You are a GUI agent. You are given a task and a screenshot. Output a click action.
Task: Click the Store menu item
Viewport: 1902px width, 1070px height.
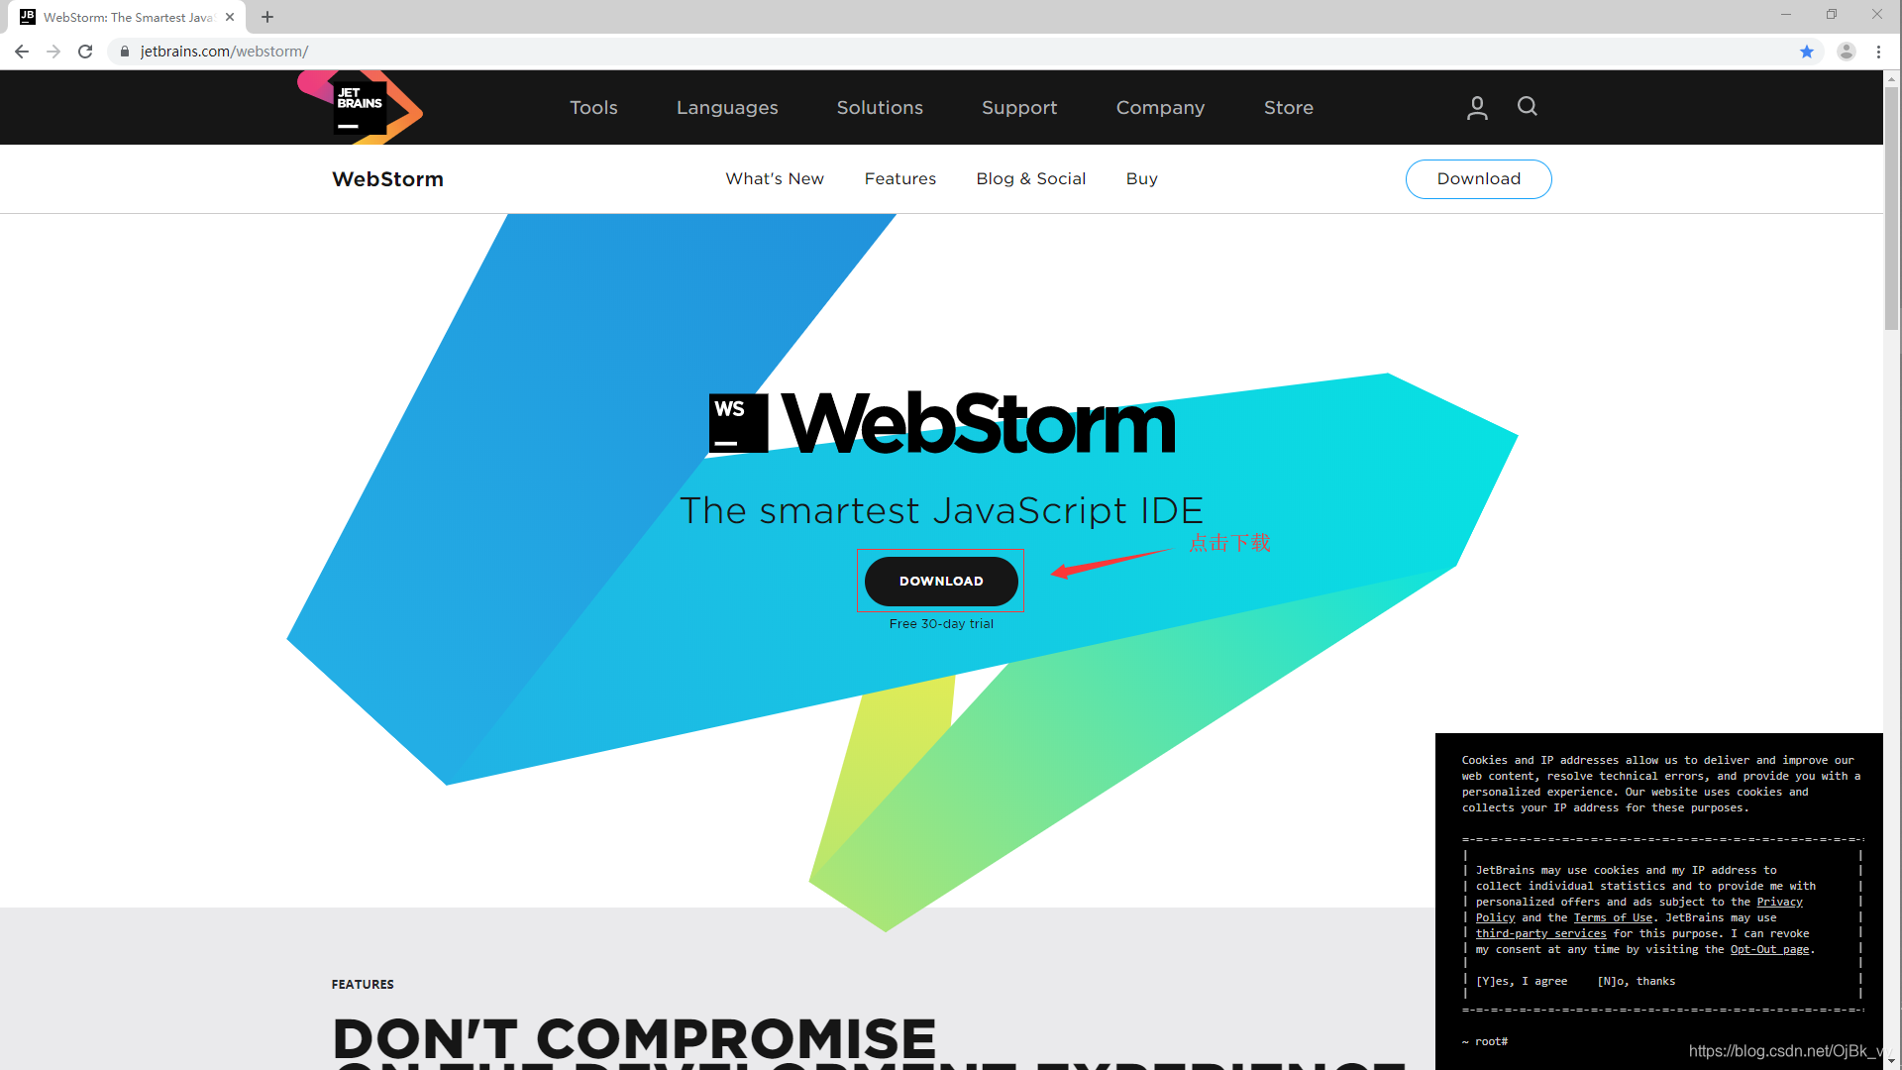point(1290,107)
